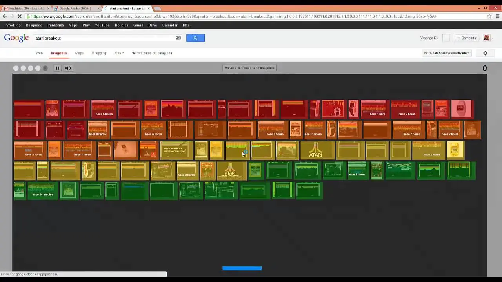
Task: Click the dark remaining-ball indicator dot
Action: click(x=45, y=68)
